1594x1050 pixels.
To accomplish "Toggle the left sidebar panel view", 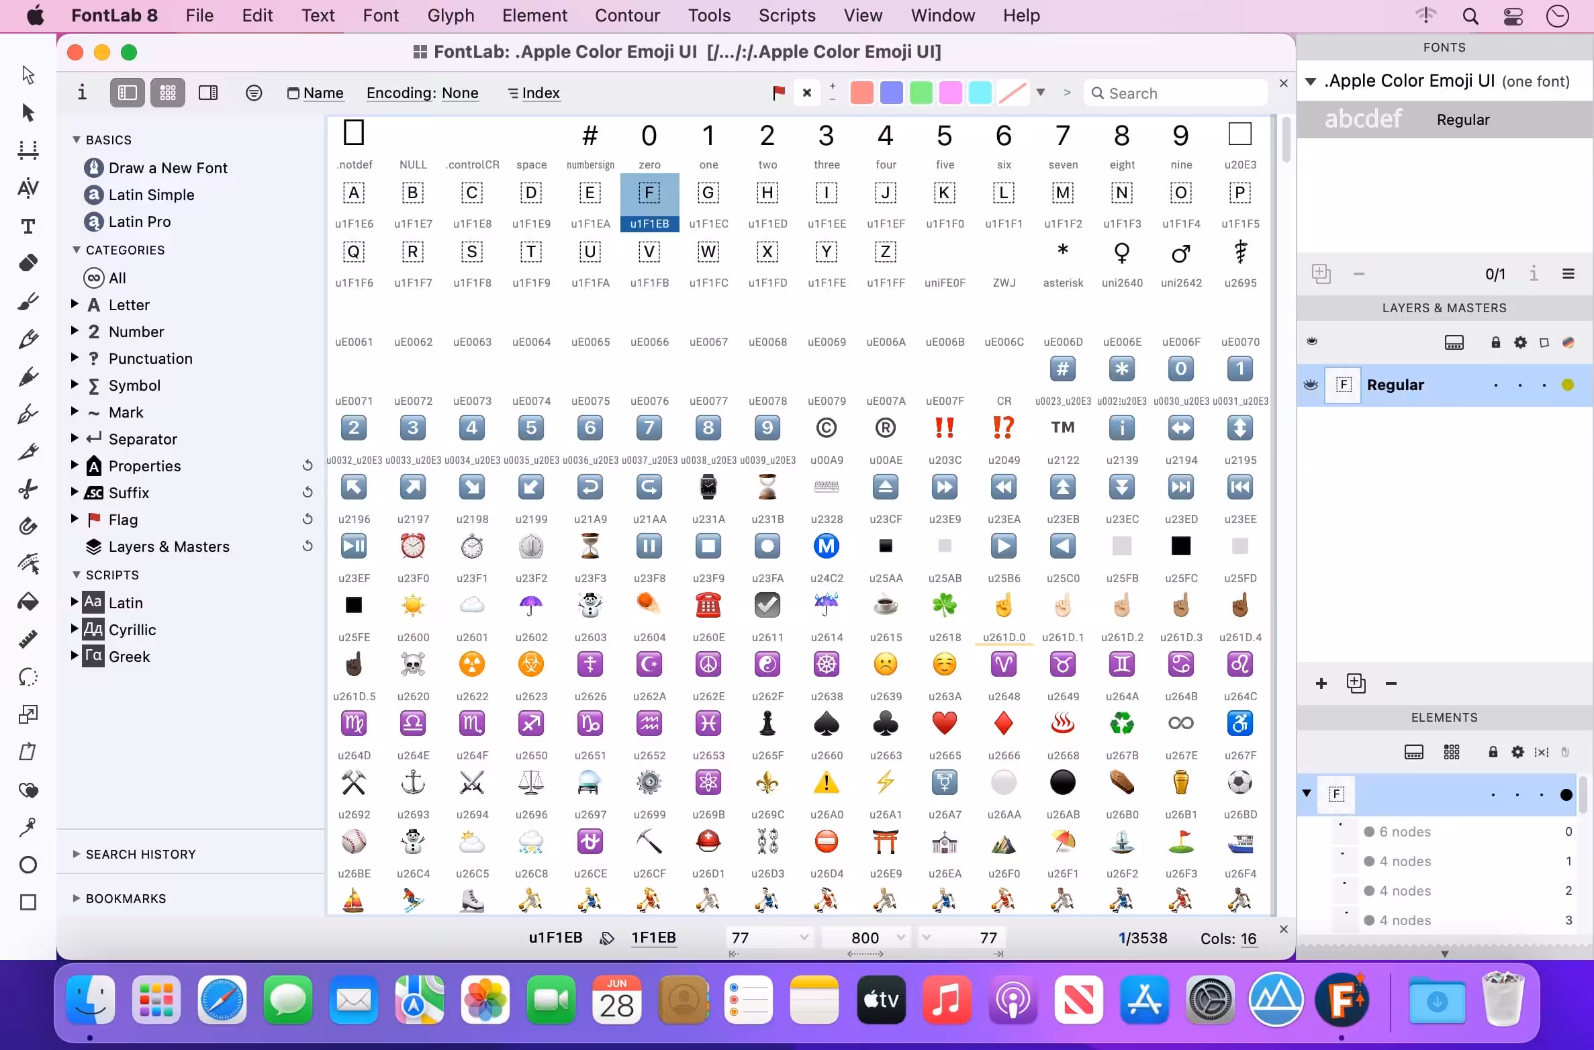I will [128, 93].
